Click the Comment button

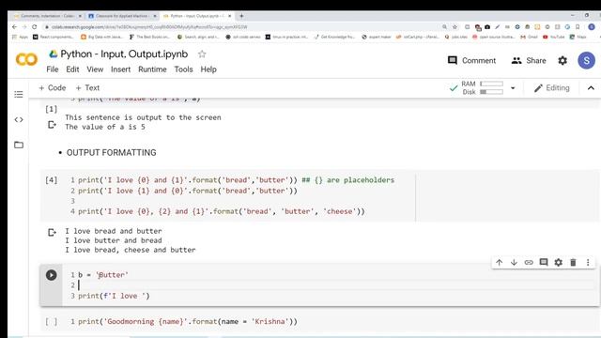(471, 60)
